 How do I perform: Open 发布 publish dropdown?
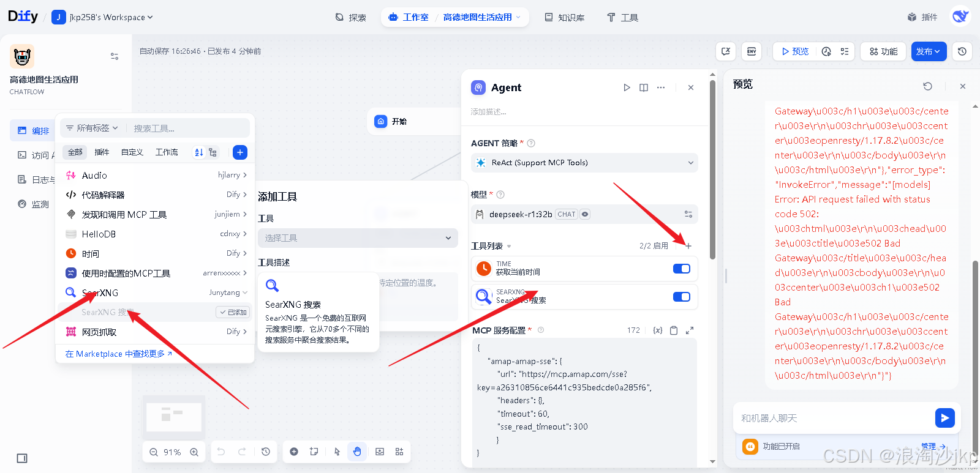(929, 51)
